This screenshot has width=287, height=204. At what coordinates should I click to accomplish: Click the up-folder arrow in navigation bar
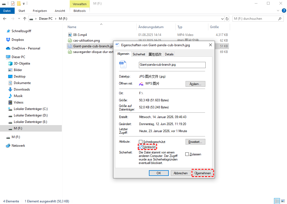(x=25, y=19)
